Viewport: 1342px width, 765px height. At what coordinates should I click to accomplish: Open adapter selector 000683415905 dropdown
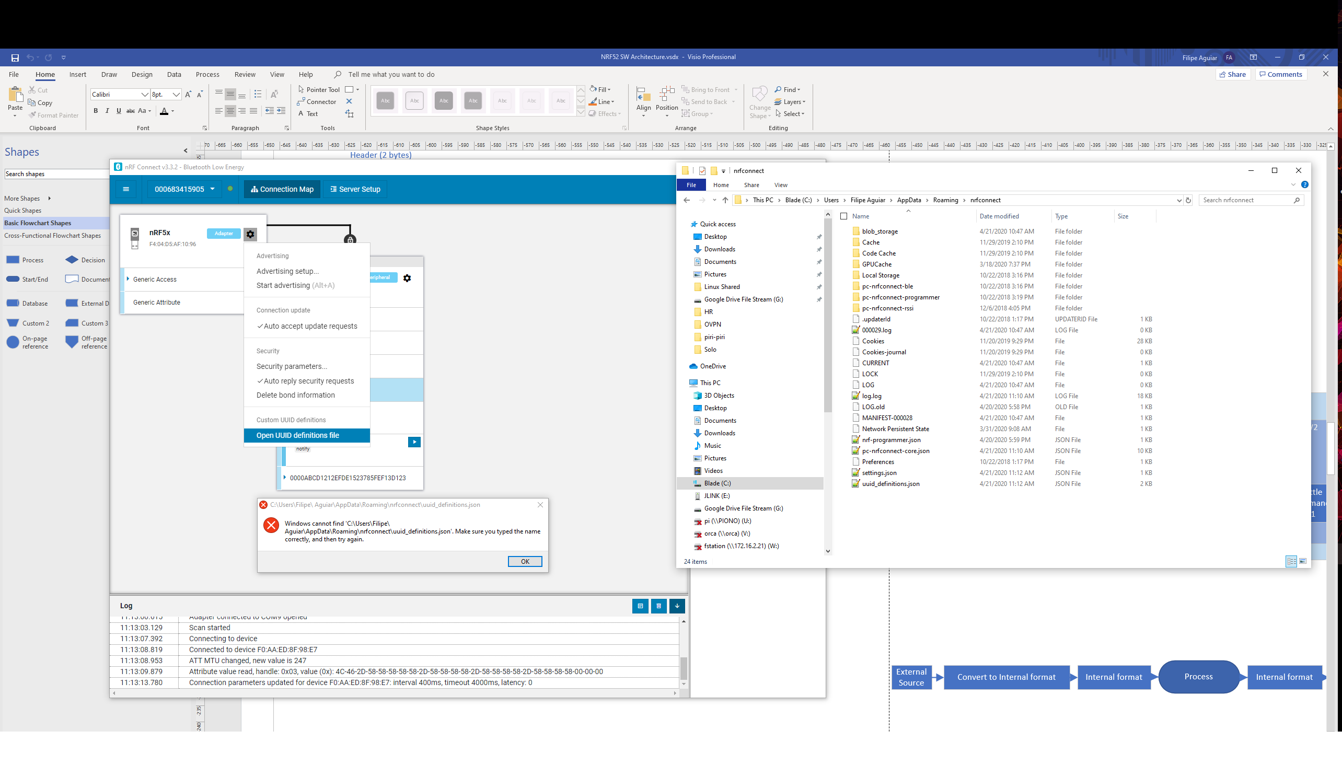[184, 189]
